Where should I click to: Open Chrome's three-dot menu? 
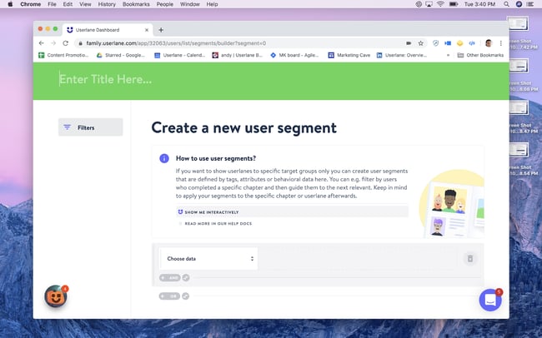[500, 42]
